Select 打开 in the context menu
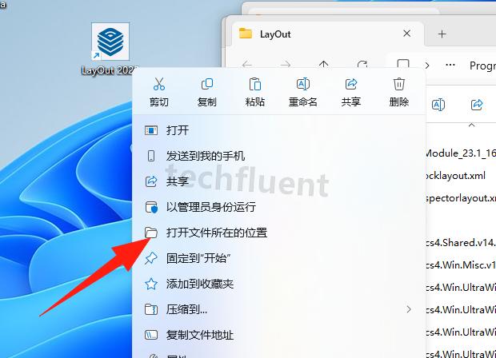 click(x=278, y=130)
